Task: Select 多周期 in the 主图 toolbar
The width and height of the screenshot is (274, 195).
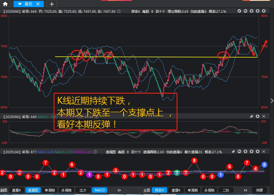Action: coord(209,190)
